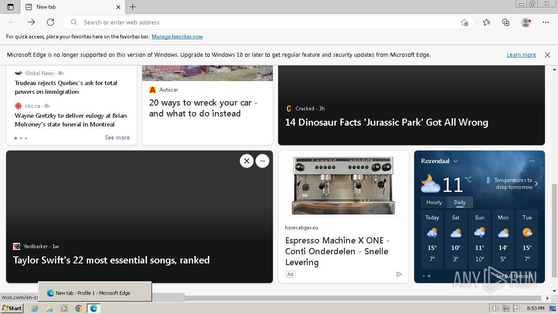Open the profile avatar menu

coord(526,22)
